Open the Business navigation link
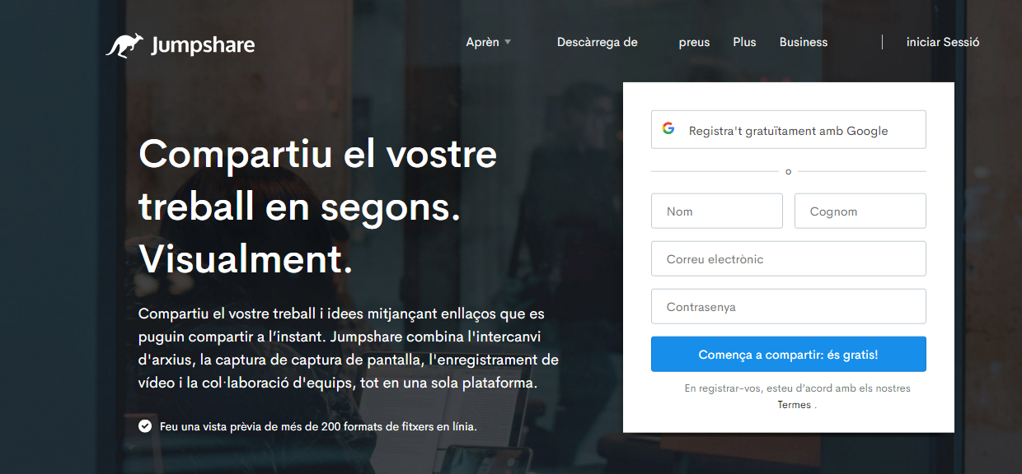This screenshot has height=474, width=1022. pos(804,42)
